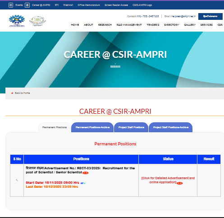Click the Result column header
This screenshot has width=224, height=218.
click(209, 159)
